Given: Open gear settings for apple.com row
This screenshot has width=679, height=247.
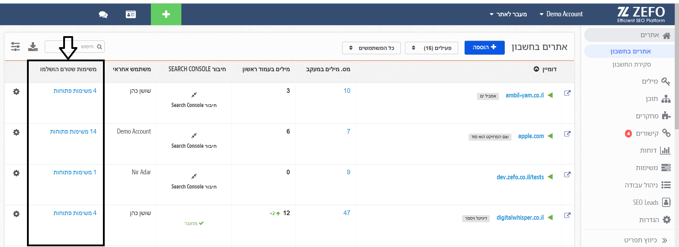Looking at the screenshot, I should 16,132.
